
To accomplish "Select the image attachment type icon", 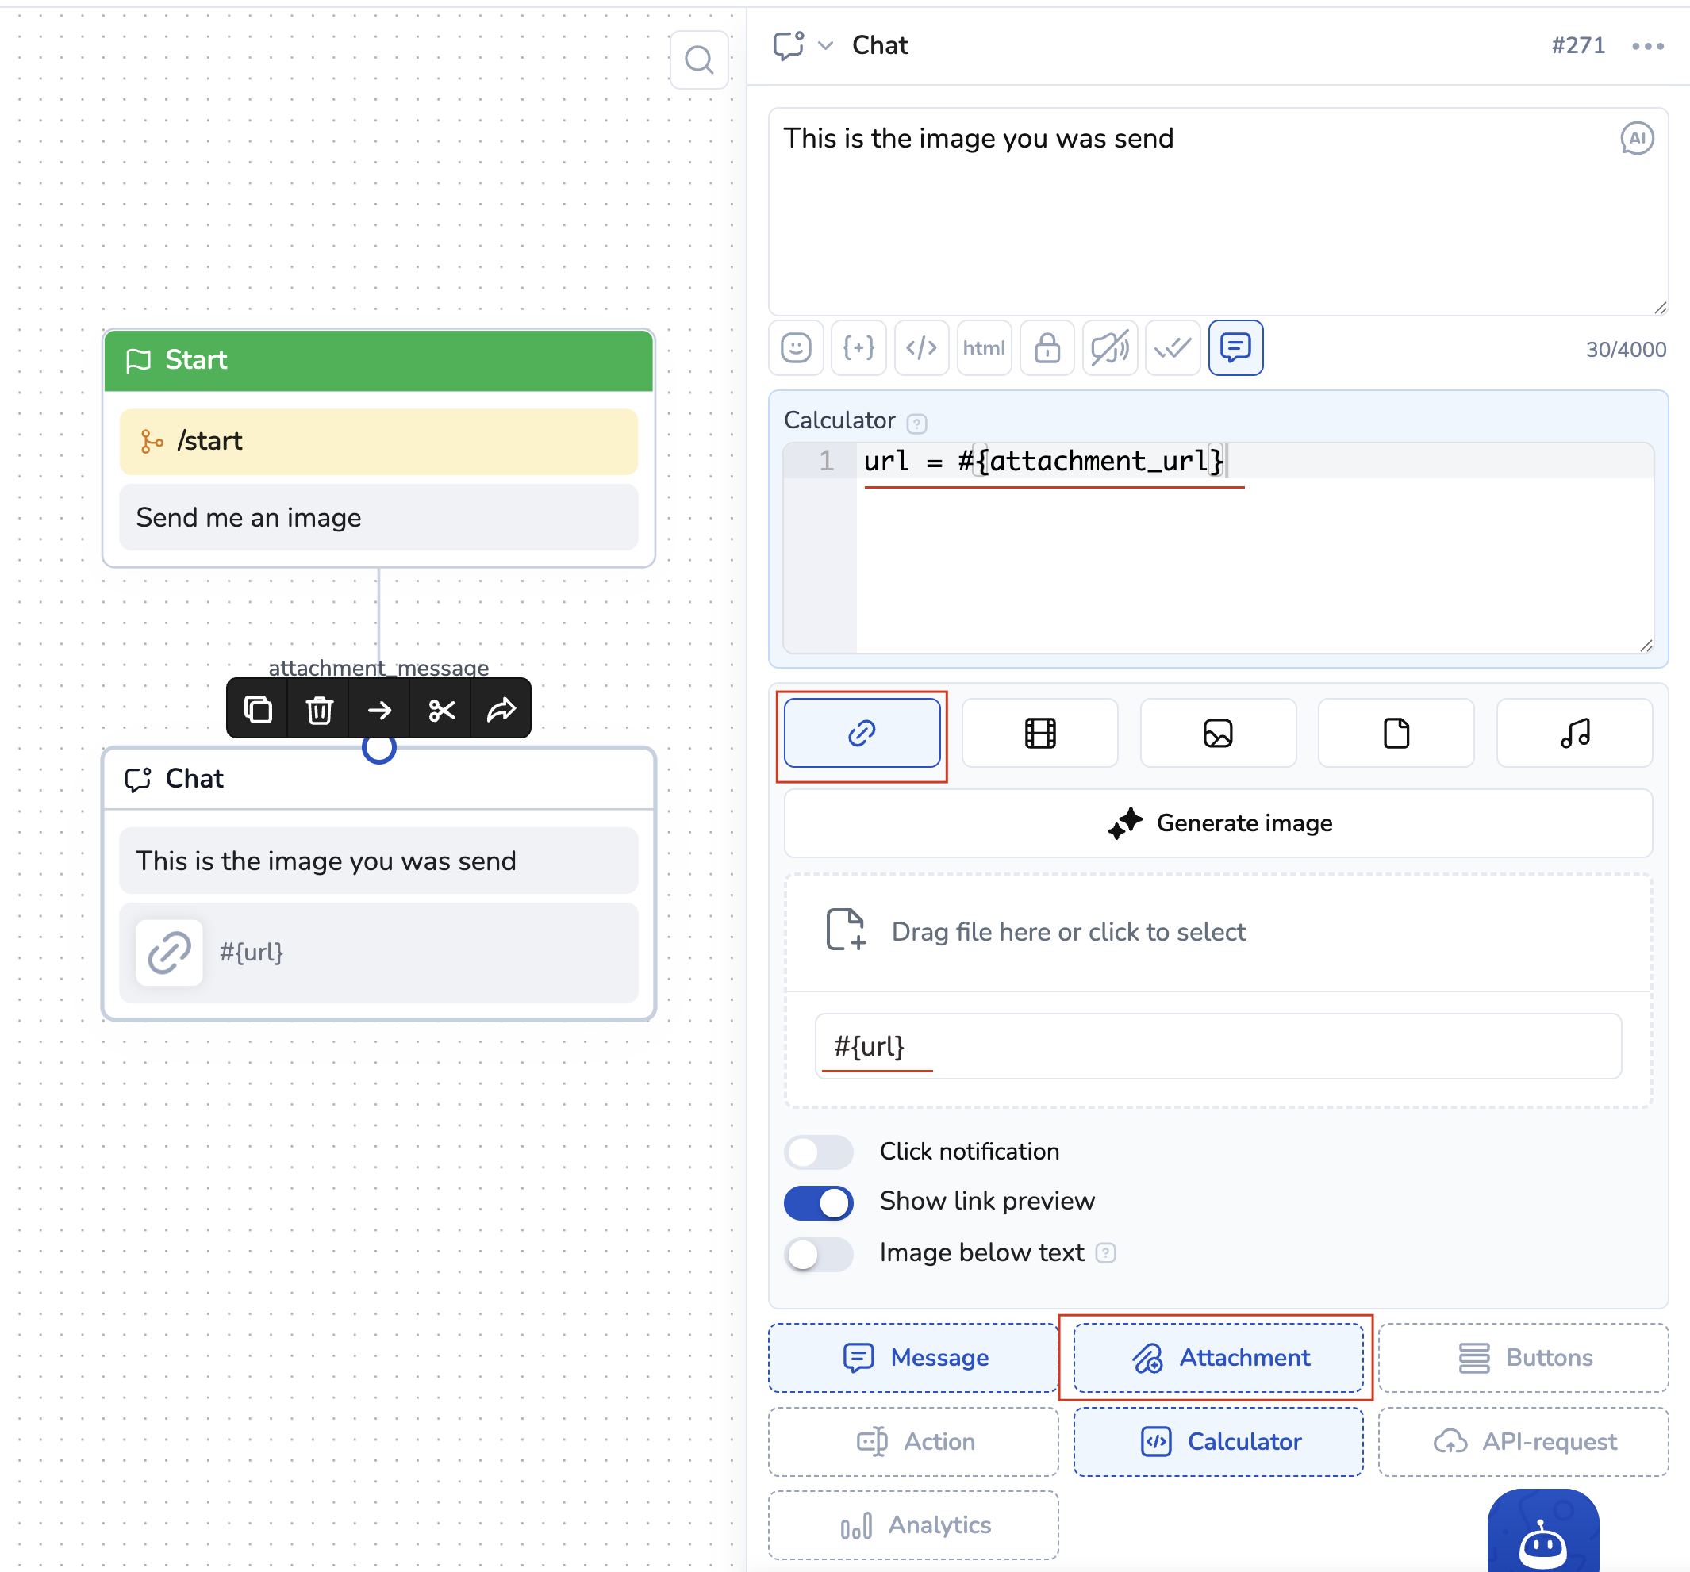I will pos(1217,733).
